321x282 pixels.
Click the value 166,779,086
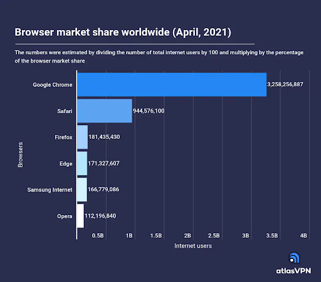(103, 189)
